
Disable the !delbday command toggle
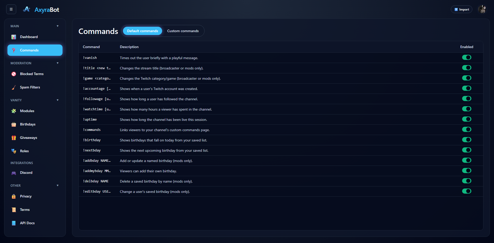(x=466, y=181)
